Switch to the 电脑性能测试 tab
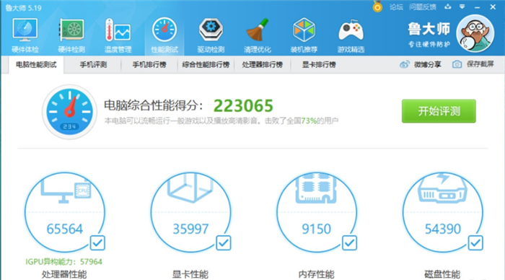This screenshot has width=505, height=280. (x=36, y=65)
